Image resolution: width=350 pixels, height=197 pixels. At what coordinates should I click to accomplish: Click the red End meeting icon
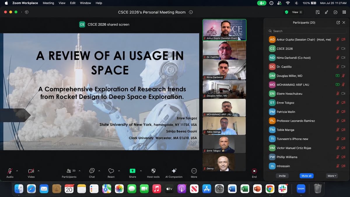[x=254, y=171]
